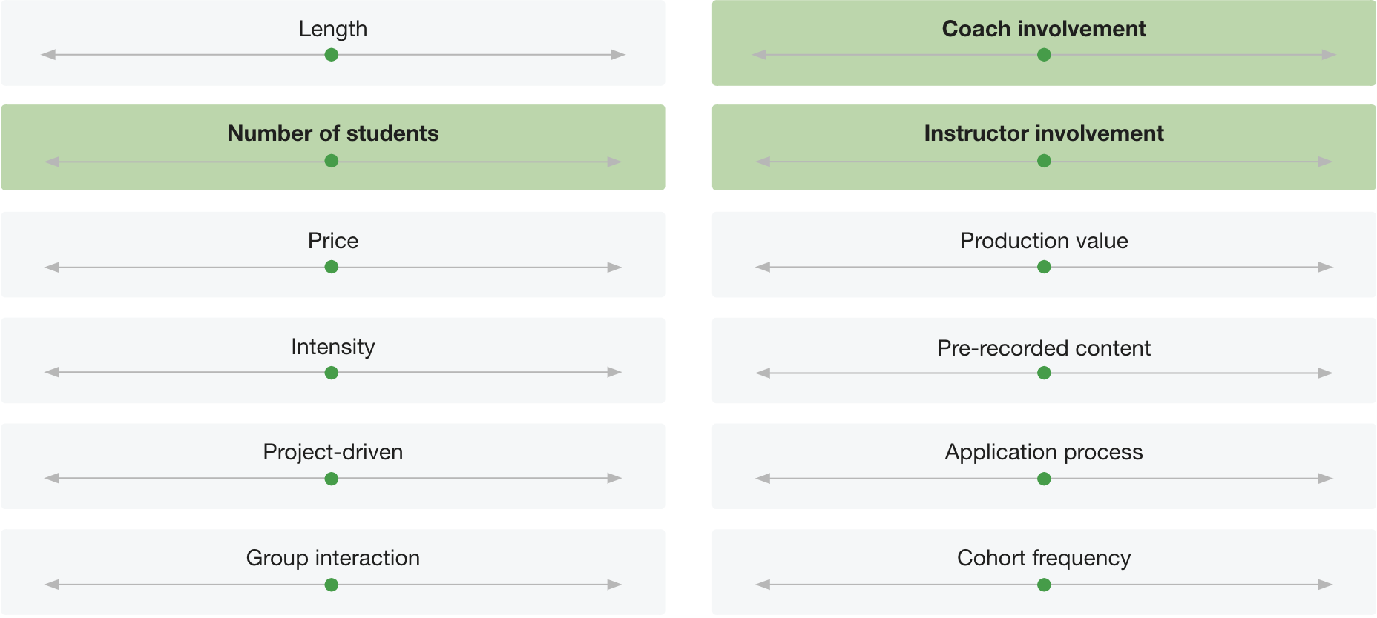Click the Price slider's green handle
This screenshot has height=618, width=1377.
(332, 267)
